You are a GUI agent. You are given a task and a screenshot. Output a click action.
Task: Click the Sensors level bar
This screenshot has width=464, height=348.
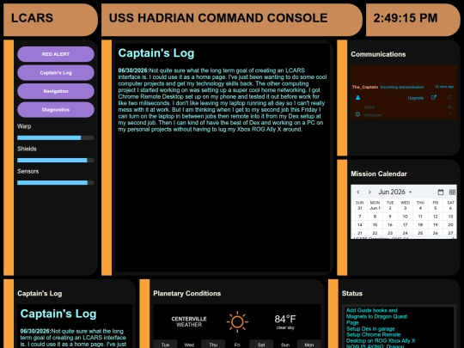56,183
